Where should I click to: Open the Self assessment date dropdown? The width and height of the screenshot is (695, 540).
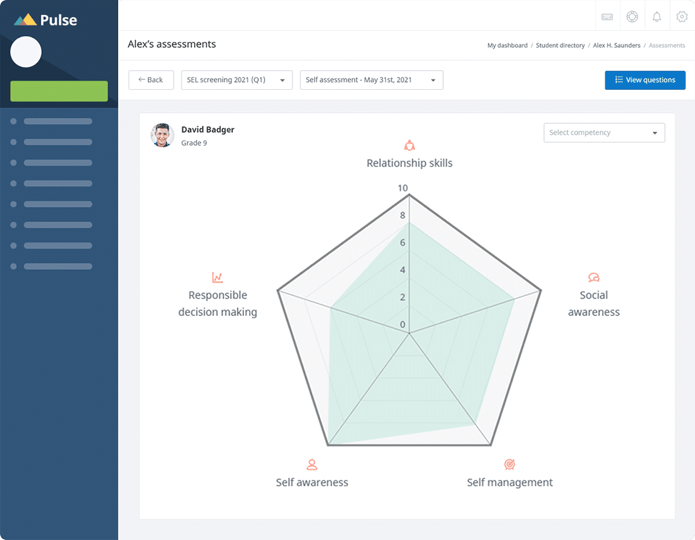tap(371, 80)
